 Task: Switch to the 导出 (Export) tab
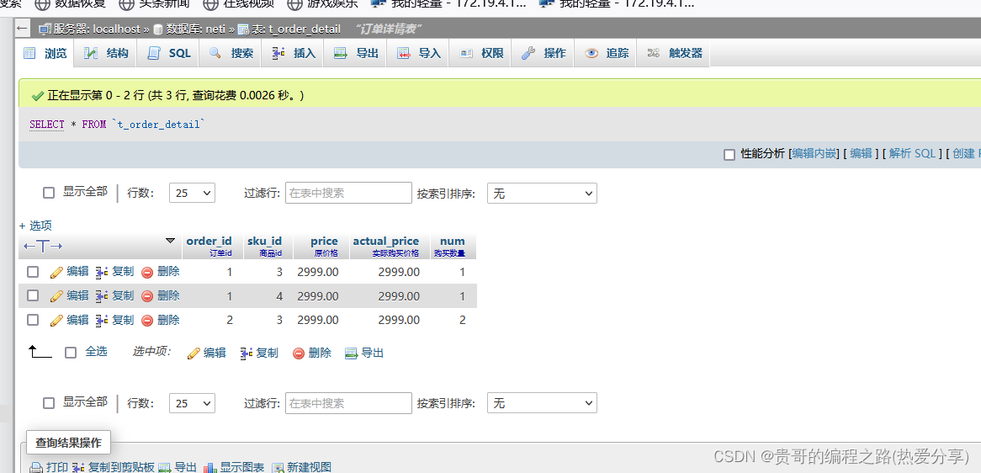coord(357,54)
